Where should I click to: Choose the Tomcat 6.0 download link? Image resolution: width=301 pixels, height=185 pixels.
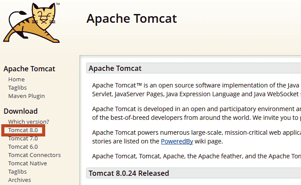point(23,147)
